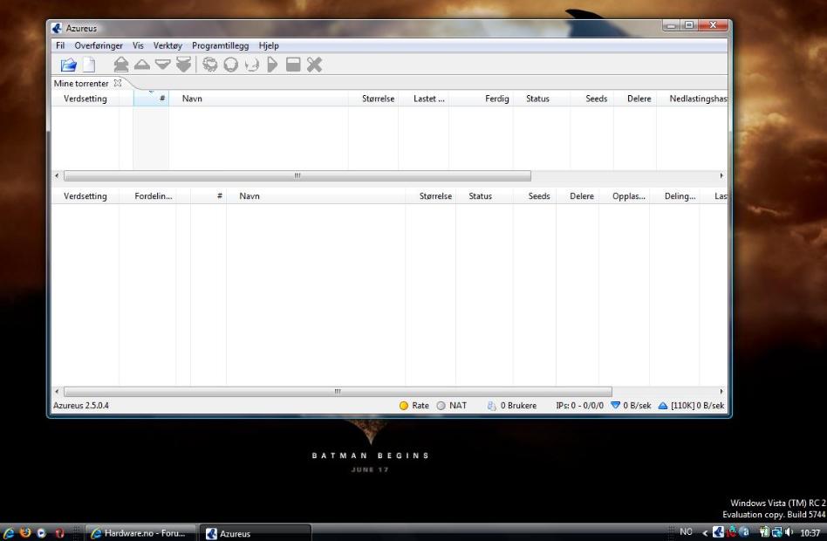Close the Mine torrenter tab

click(118, 83)
